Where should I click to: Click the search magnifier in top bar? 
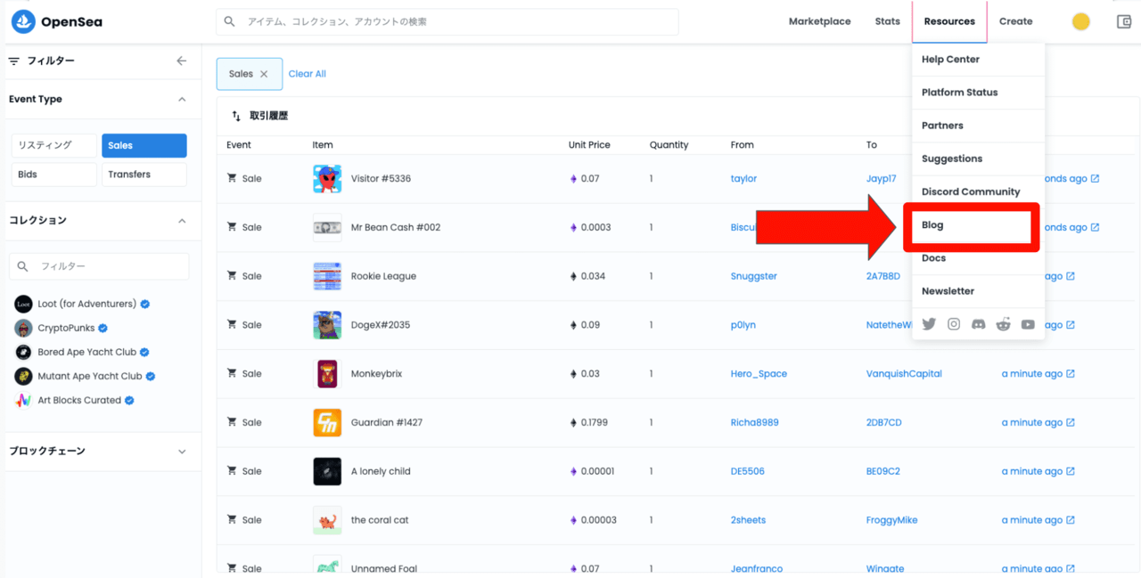coord(230,21)
